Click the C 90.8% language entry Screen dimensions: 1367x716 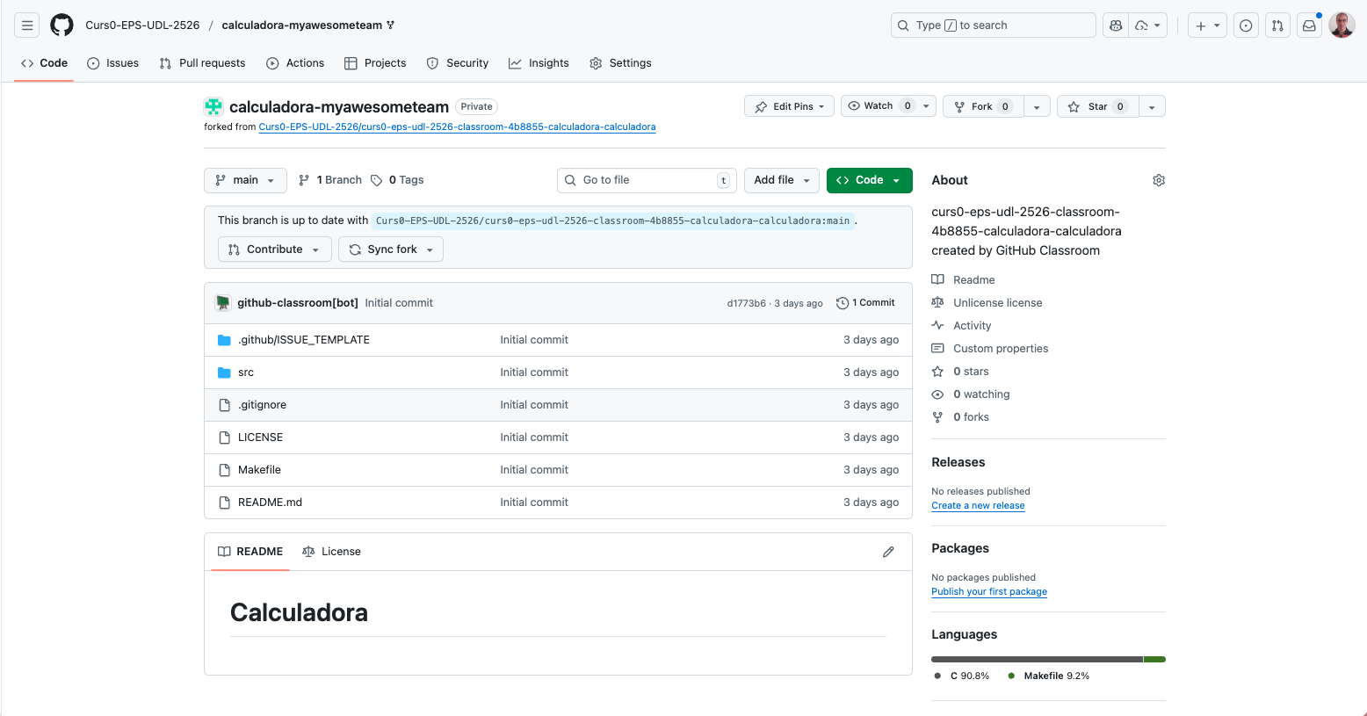tap(962, 676)
